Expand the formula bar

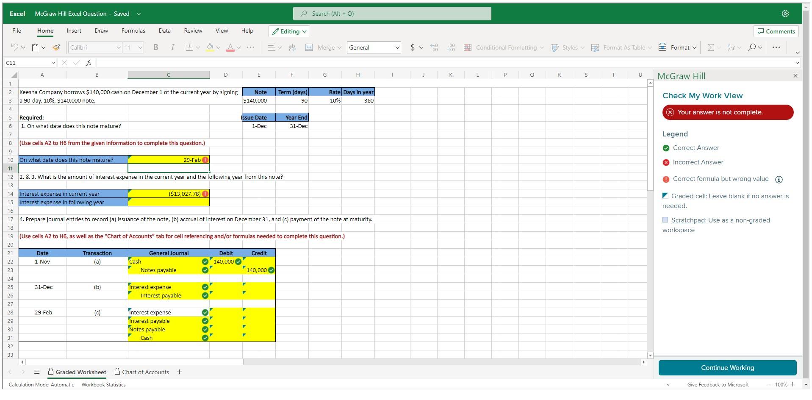point(797,63)
